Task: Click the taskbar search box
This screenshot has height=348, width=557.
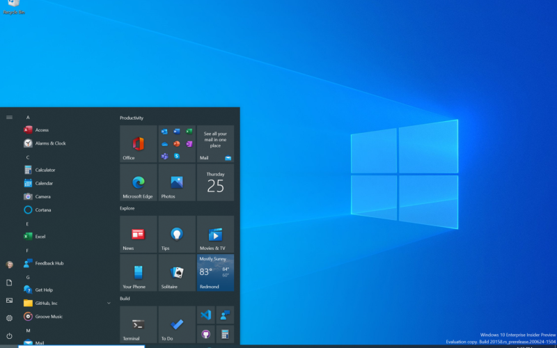Action: coord(81,346)
